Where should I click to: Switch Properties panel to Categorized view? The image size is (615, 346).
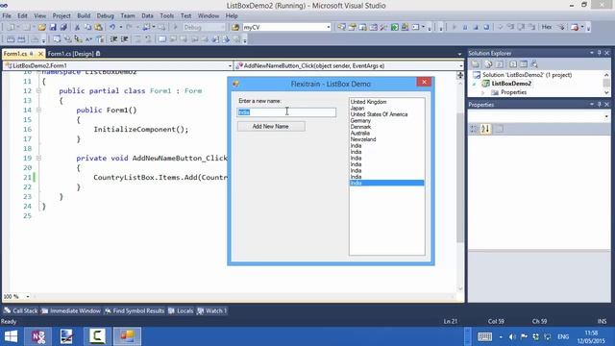(474, 129)
